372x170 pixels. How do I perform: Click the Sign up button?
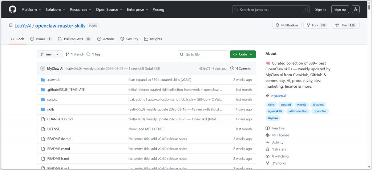[340, 9]
